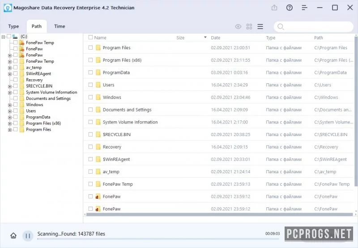Image resolution: width=358 pixels, height=248 pixels.
Task: Expand Program Files node in tree
Action: click(x=9, y=130)
